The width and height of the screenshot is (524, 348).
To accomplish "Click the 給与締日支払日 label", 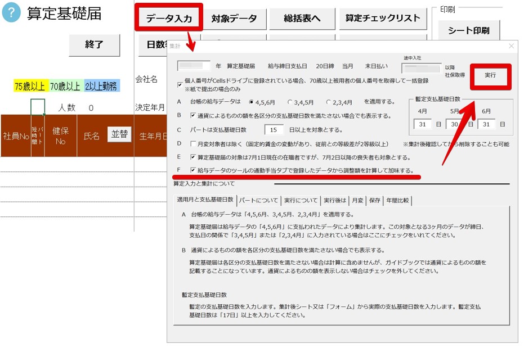I will (x=287, y=66).
